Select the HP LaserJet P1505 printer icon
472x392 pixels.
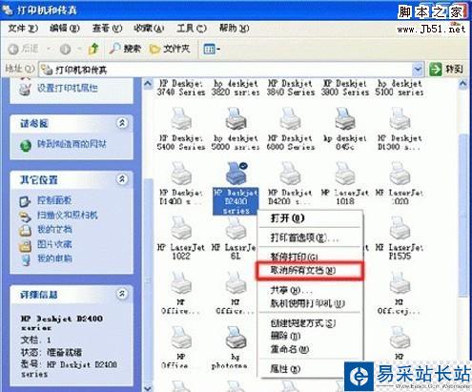pyautogui.click(x=400, y=228)
